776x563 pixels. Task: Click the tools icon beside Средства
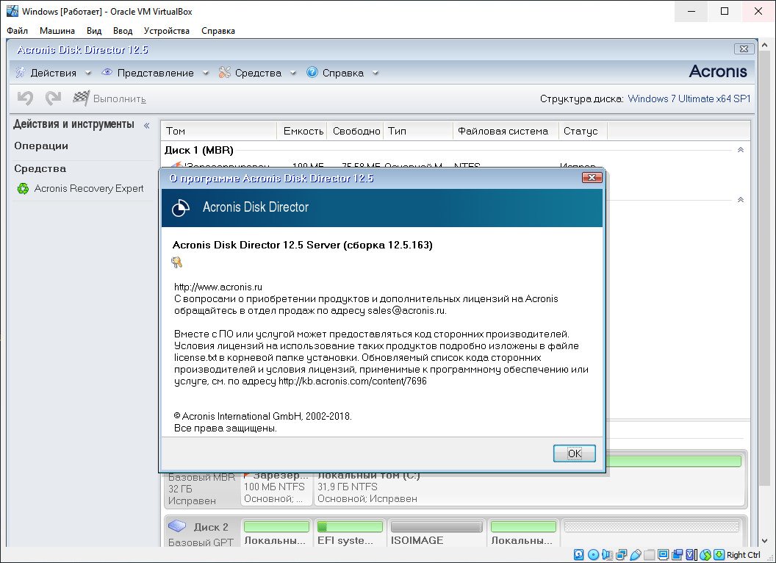224,73
